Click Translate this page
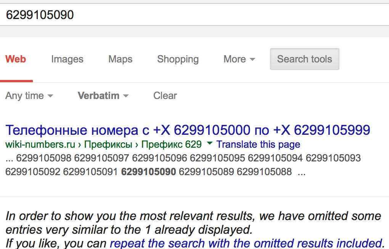The image size is (389, 249). [258, 145]
